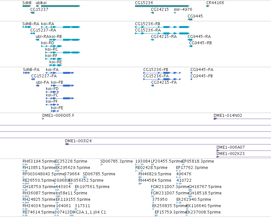The width and height of the screenshot is (271, 217).
Task: Click the EK119155.5prime EST label
Action: click(73, 200)
